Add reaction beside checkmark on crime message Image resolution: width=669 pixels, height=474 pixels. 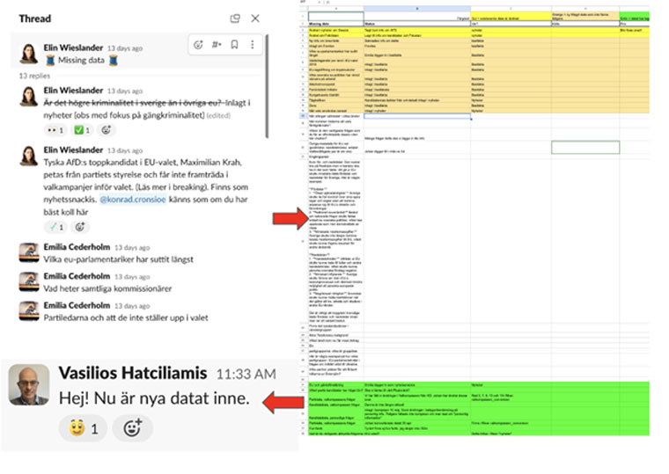pos(107,130)
